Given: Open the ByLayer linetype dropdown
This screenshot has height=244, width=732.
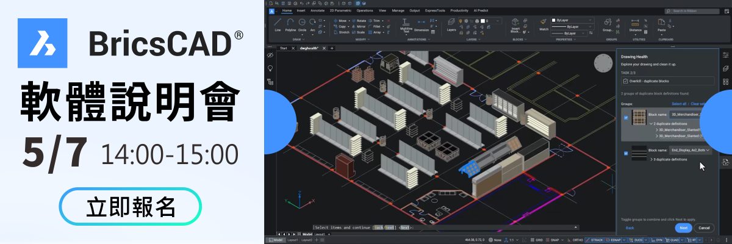Looking at the screenshot, I should 572,27.
